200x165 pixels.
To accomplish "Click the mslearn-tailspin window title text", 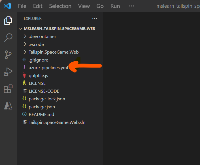I will click(x=178, y=6).
